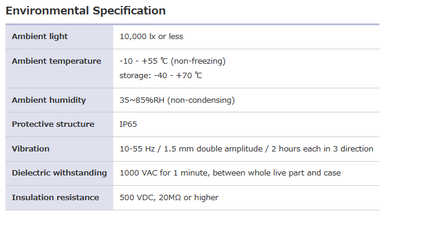The image size is (439, 229).
Task: Click the 10,000 lx or less value
Action: click(x=151, y=37)
